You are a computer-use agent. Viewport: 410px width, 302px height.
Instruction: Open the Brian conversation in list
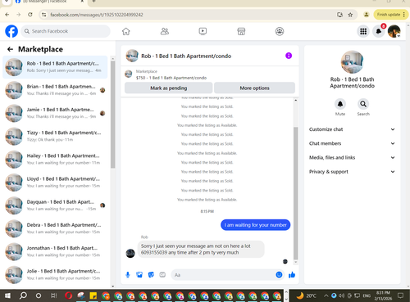55,90
